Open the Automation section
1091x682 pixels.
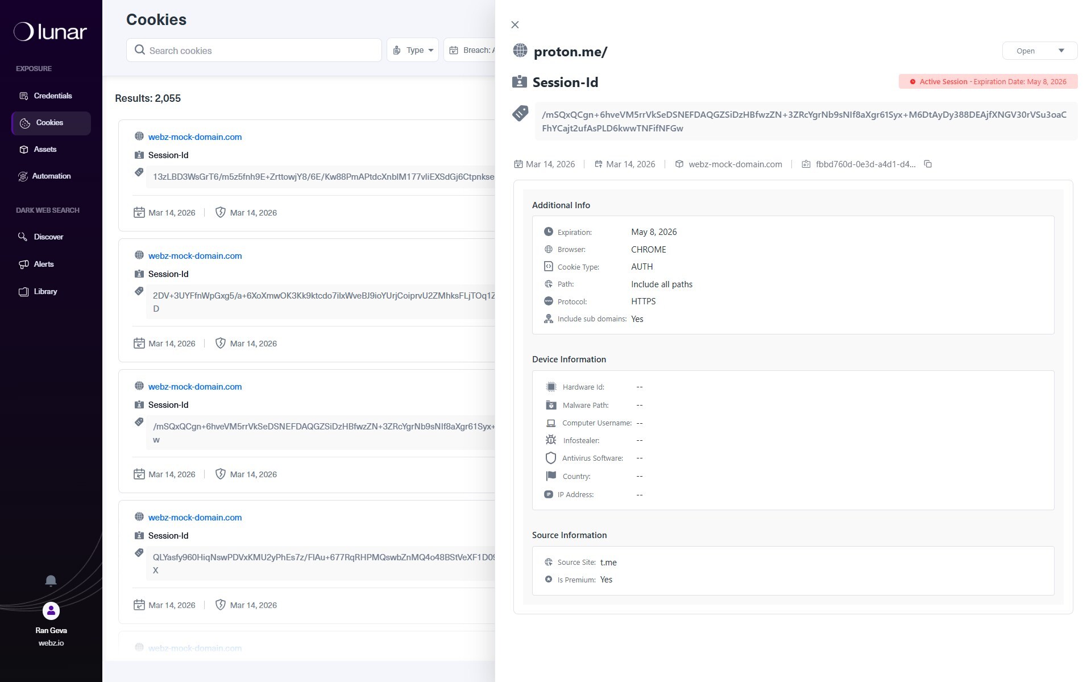click(x=51, y=176)
